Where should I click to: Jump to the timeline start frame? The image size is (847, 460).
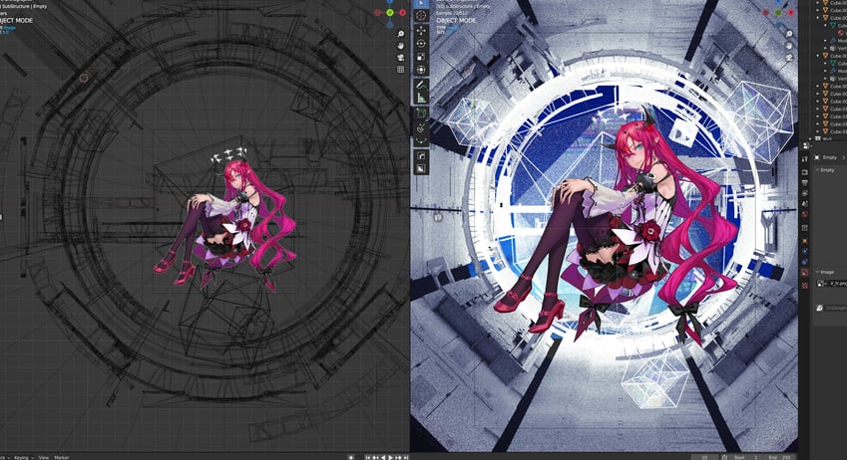coord(367,457)
